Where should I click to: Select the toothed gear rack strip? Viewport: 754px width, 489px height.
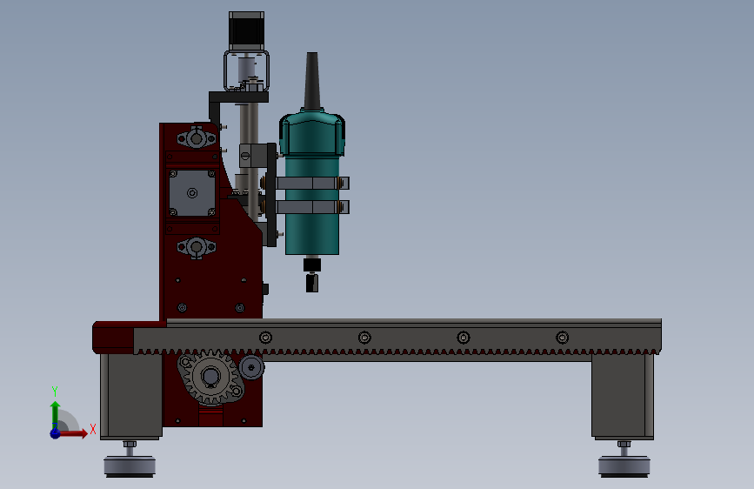tap(397, 352)
